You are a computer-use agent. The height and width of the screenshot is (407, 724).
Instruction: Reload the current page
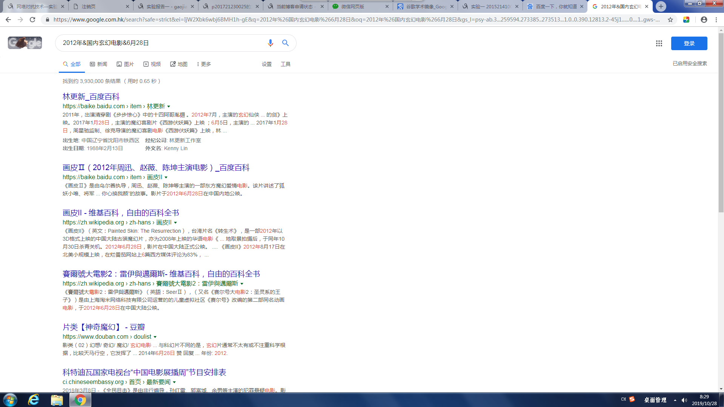[32, 20]
